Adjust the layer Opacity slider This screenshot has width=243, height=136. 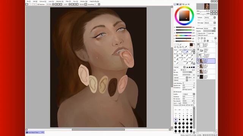point(210,31)
